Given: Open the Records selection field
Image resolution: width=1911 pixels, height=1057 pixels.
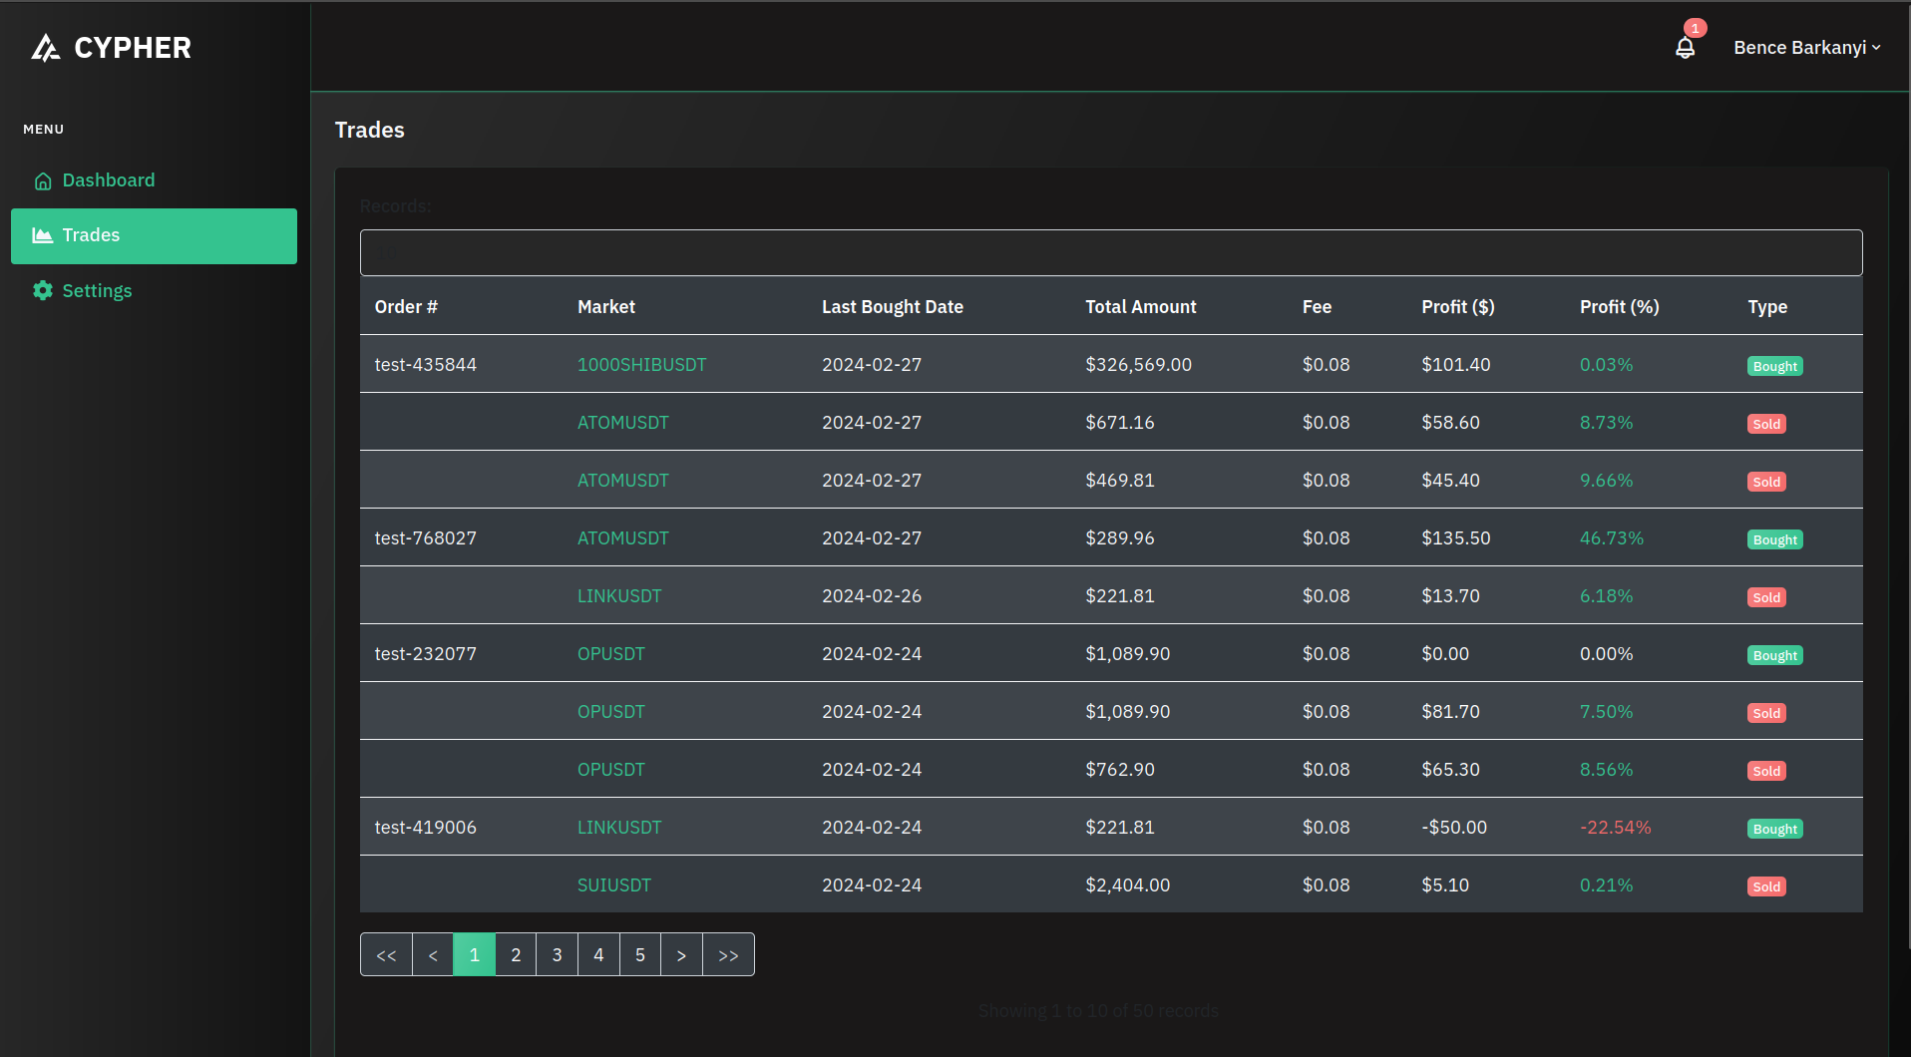Looking at the screenshot, I should click(1110, 253).
